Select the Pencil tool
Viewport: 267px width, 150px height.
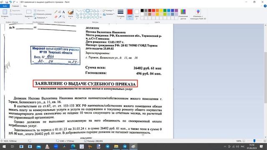56,12
